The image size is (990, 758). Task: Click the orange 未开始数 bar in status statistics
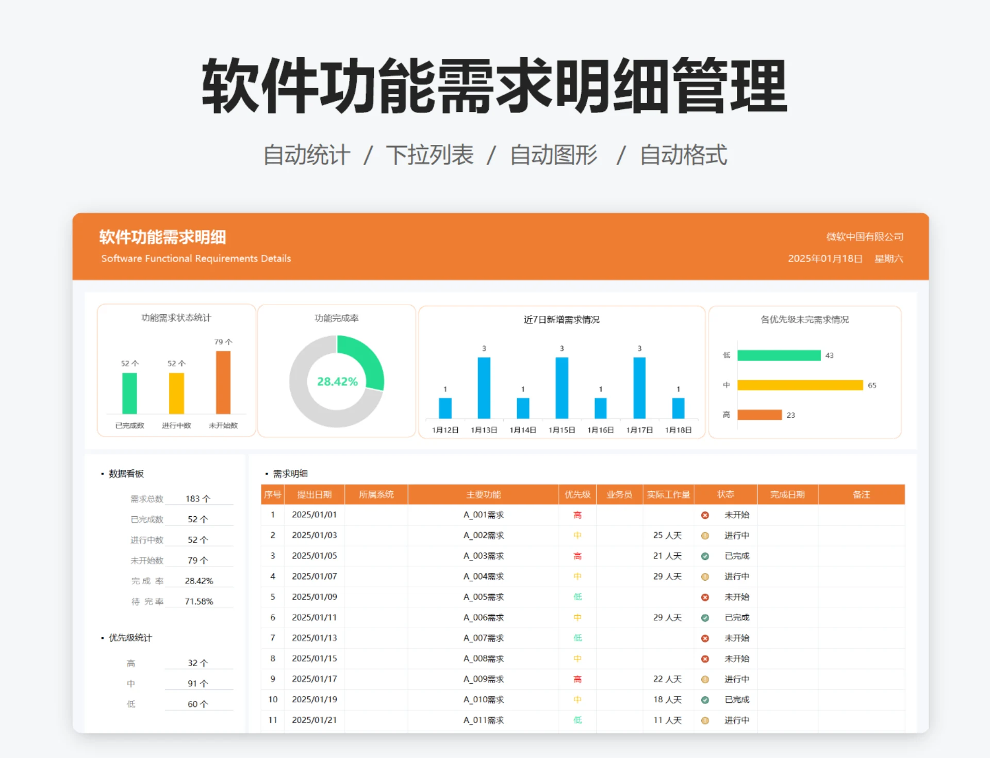[224, 384]
